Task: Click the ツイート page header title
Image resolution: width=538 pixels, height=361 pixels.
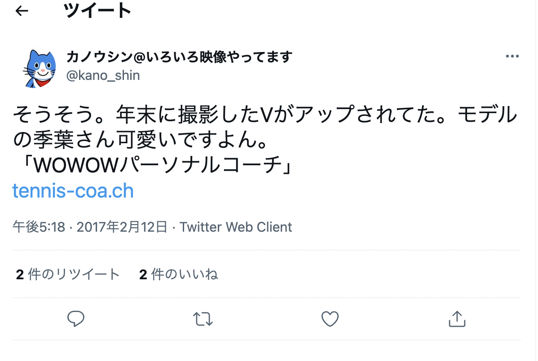Action: (97, 11)
